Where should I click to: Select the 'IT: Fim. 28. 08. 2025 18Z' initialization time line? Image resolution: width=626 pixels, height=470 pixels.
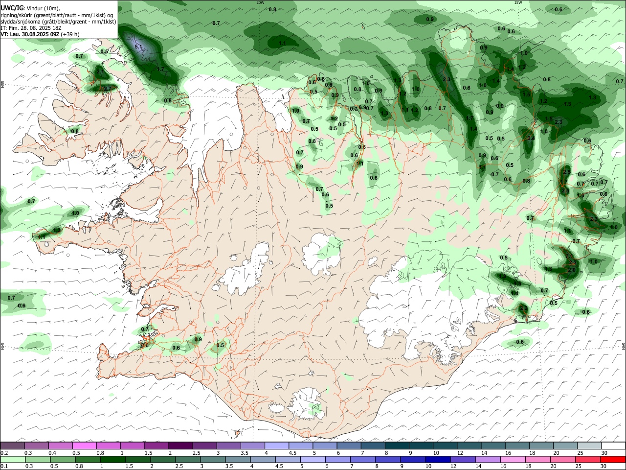(x=31, y=28)
